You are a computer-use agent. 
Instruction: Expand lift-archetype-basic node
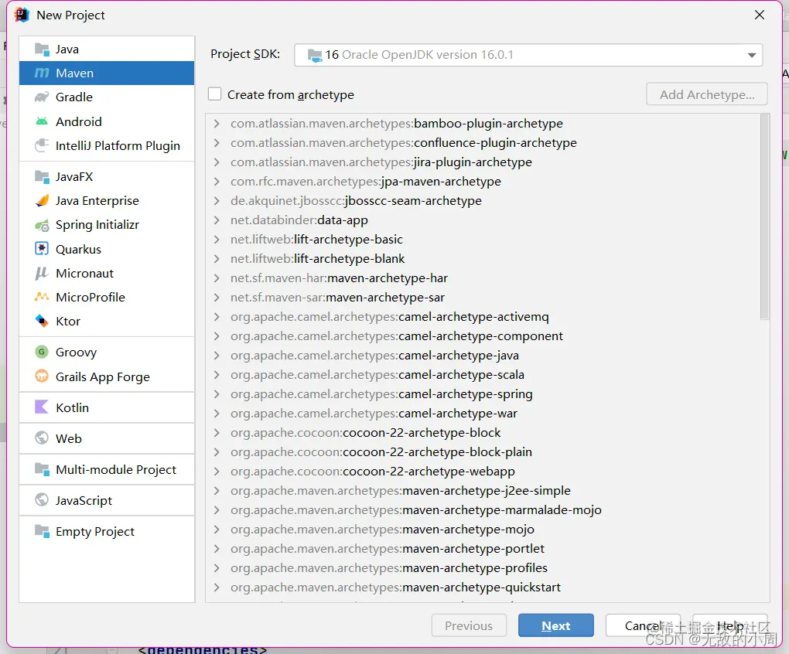217,240
